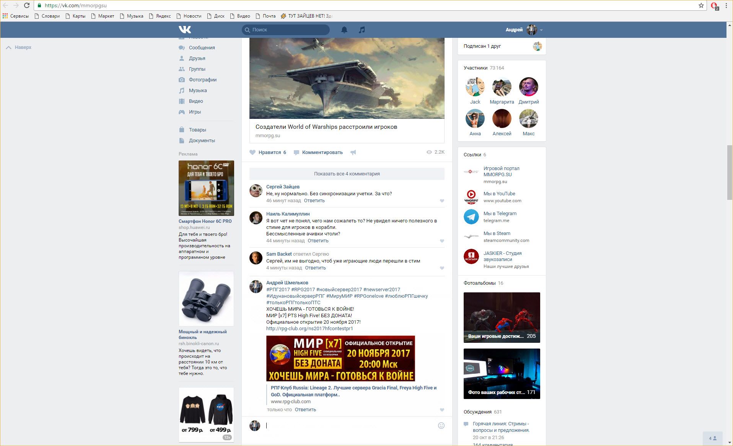Viewport: 733px width, 446px height.
Task: Click the page vertical scrollbar thumb
Action: click(730, 172)
